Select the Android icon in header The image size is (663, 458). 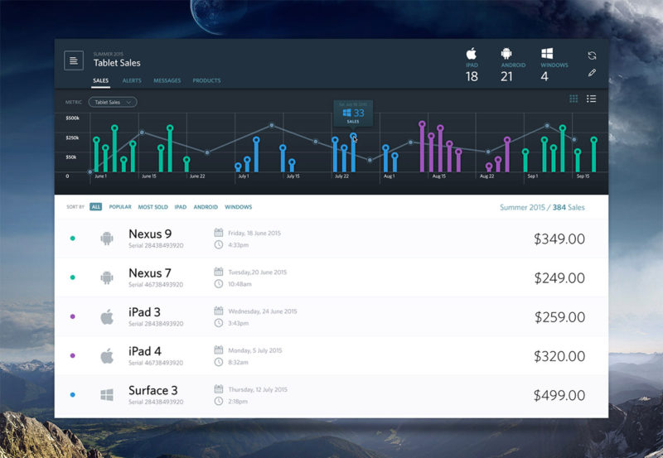(x=506, y=54)
